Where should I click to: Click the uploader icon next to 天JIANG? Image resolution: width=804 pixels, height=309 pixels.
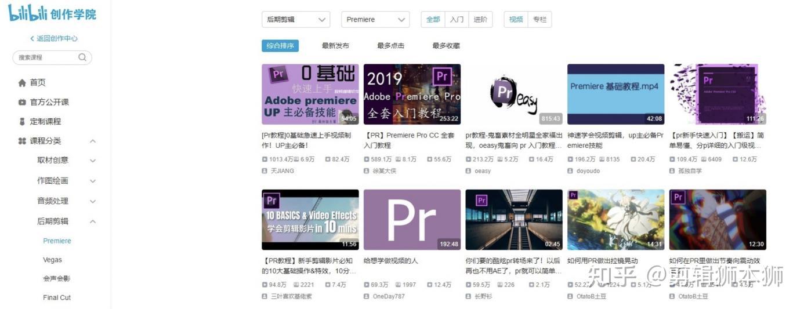(265, 171)
